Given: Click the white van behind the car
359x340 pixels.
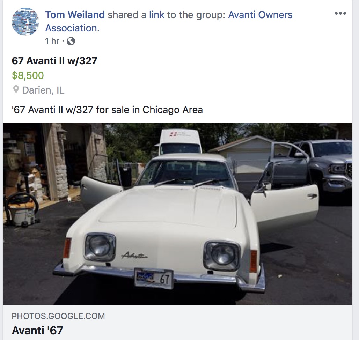Looking at the screenshot, I should (x=180, y=142).
